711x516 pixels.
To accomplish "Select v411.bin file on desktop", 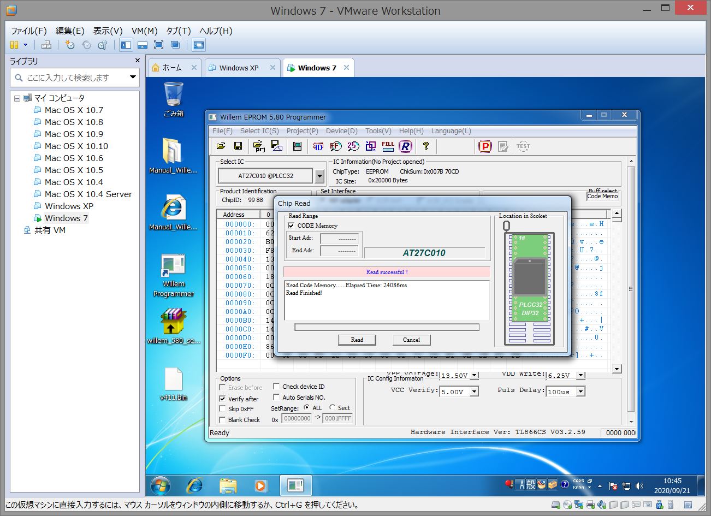I will pyautogui.click(x=173, y=384).
